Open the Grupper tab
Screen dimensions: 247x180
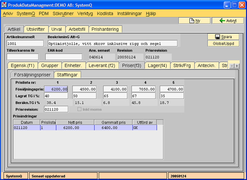point(50,65)
